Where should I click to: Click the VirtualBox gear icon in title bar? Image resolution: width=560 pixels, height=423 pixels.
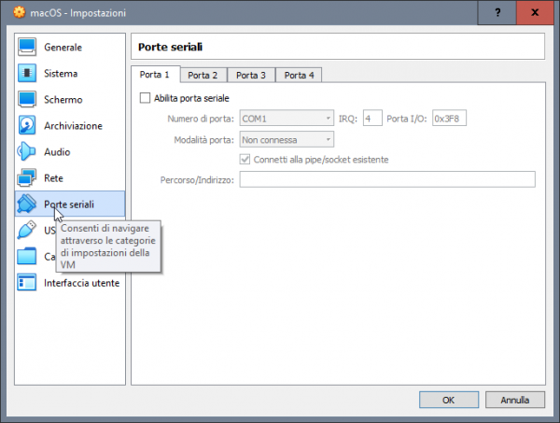tap(20, 12)
